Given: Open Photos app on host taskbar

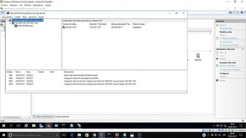Looking at the screenshot, I should click(132, 135).
